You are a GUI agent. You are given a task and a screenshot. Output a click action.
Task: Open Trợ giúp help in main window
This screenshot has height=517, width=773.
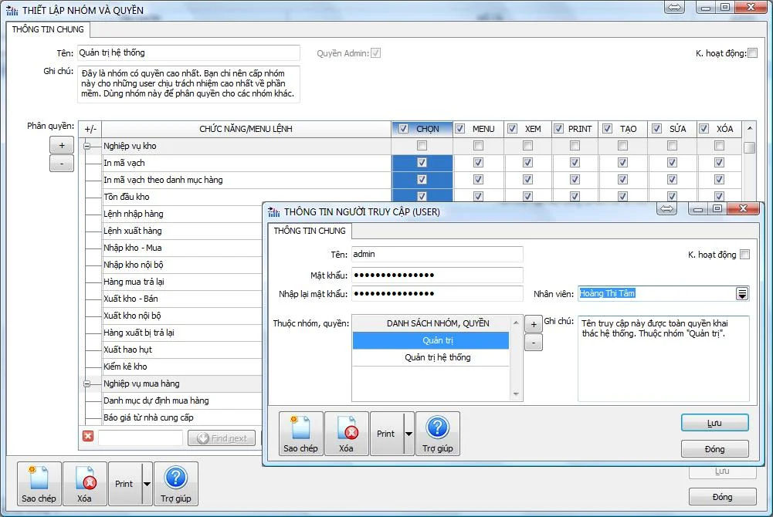click(176, 484)
